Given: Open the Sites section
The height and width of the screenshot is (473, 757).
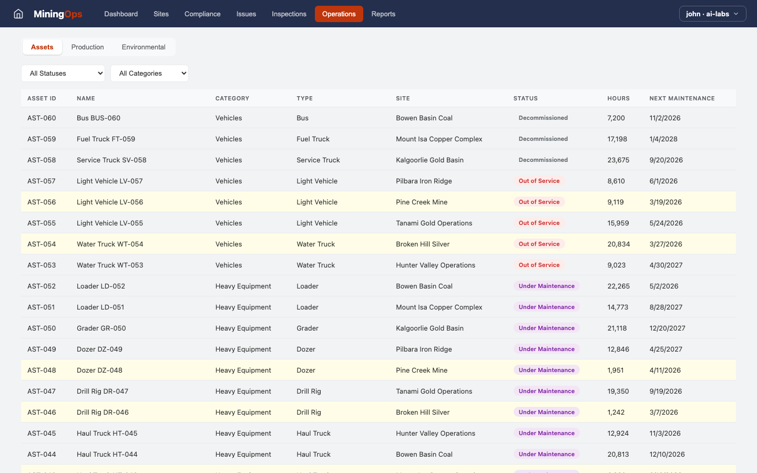Looking at the screenshot, I should coord(161,14).
